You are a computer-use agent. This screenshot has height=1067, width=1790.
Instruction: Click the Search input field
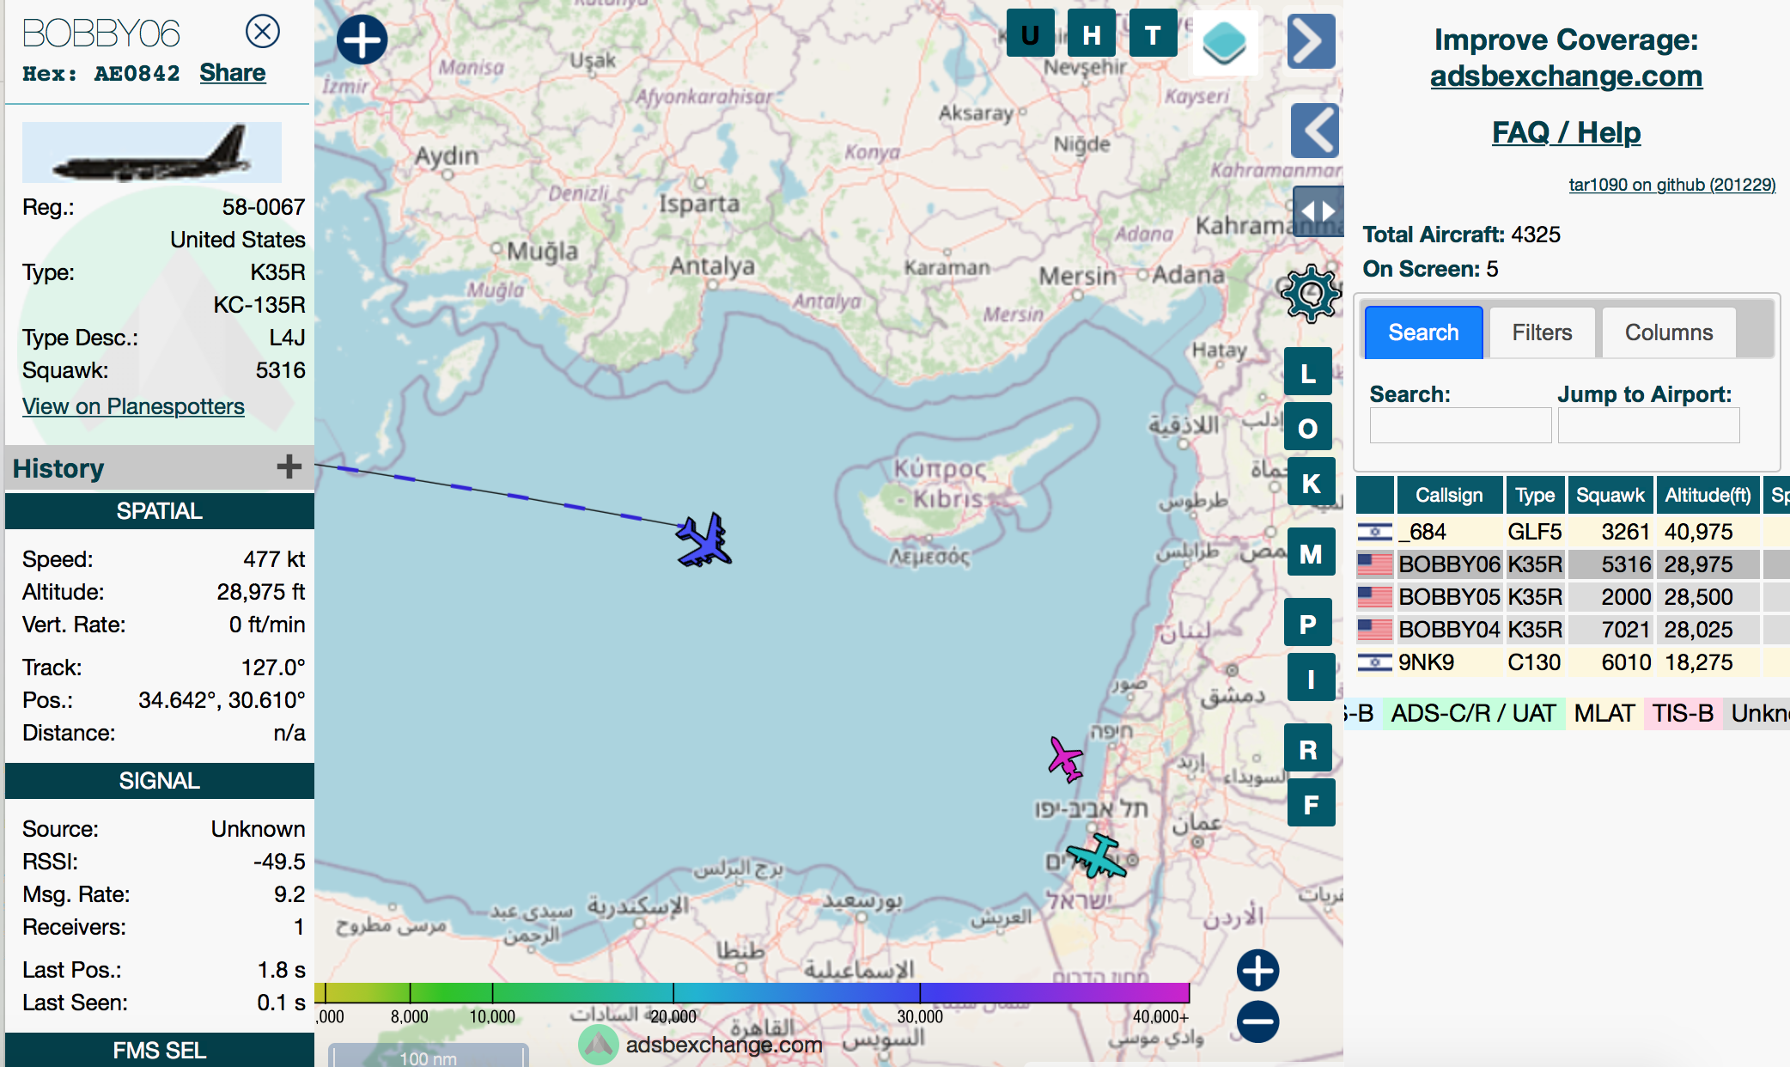pos(1460,425)
